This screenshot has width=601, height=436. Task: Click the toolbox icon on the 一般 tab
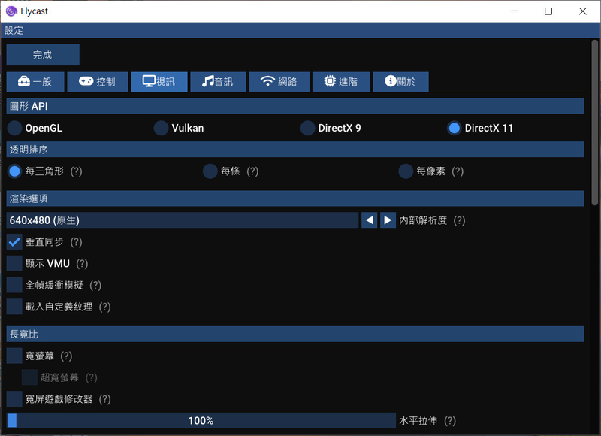click(x=24, y=81)
